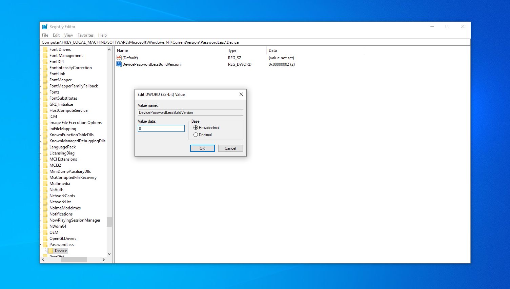Click the NtVdm64 folder icon
The image size is (510, 289).
click(x=45, y=226)
